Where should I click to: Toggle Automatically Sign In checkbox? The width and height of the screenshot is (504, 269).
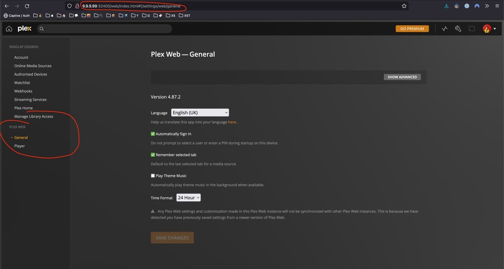pyautogui.click(x=153, y=134)
